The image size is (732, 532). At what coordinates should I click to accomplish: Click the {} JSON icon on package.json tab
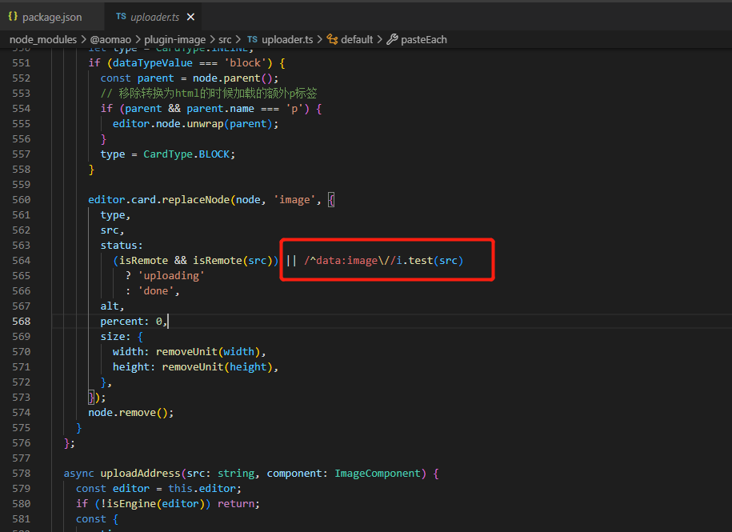click(14, 15)
